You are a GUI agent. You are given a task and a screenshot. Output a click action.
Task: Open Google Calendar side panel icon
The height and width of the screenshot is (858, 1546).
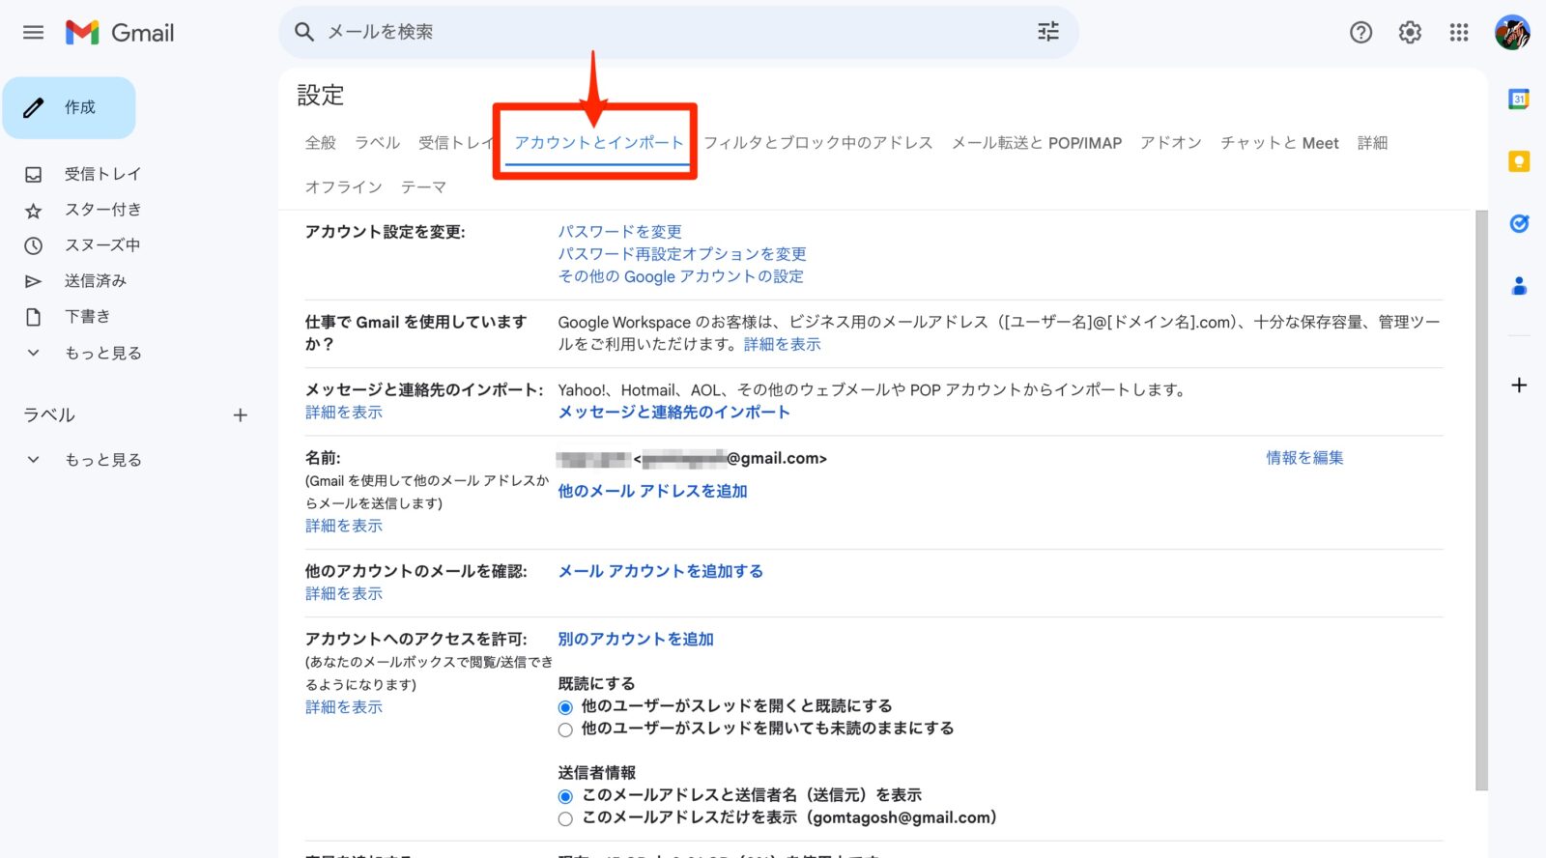[x=1519, y=99]
